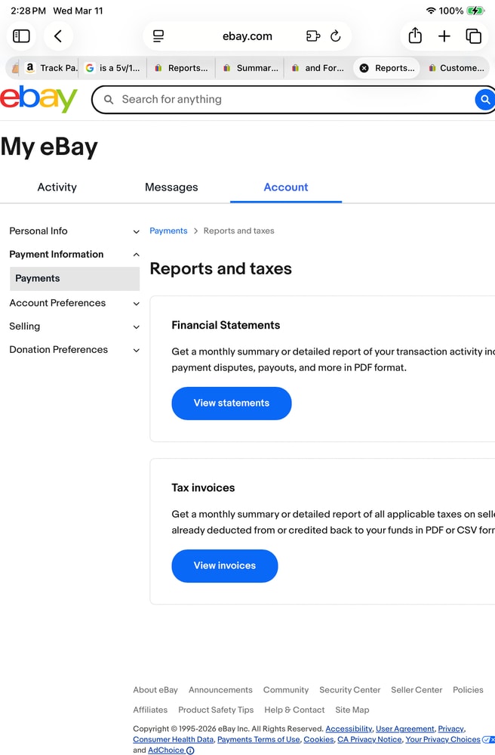
Task: Switch to 'is a 5v/1...' Google tab
Action: click(x=113, y=68)
